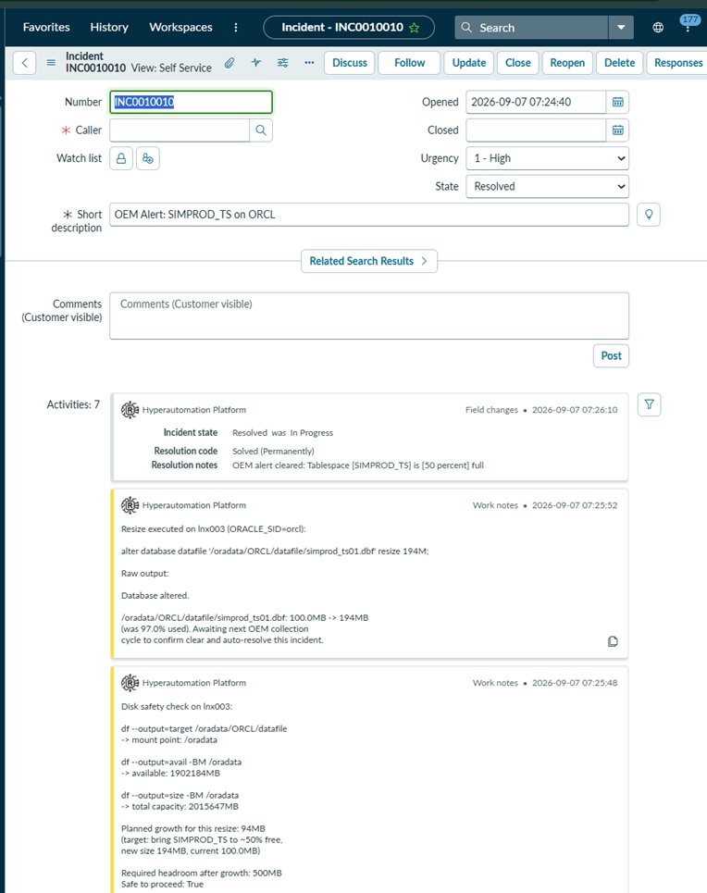The height and width of the screenshot is (893, 707).
Task: Open notifications menu with 177 badge
Action: click(x=688, y=24)
